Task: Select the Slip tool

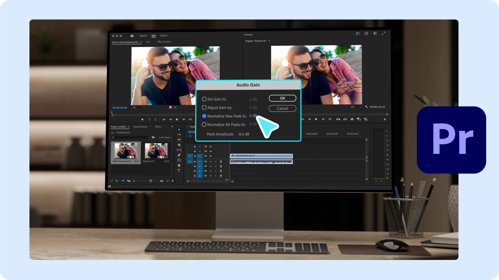Action: 179,150
